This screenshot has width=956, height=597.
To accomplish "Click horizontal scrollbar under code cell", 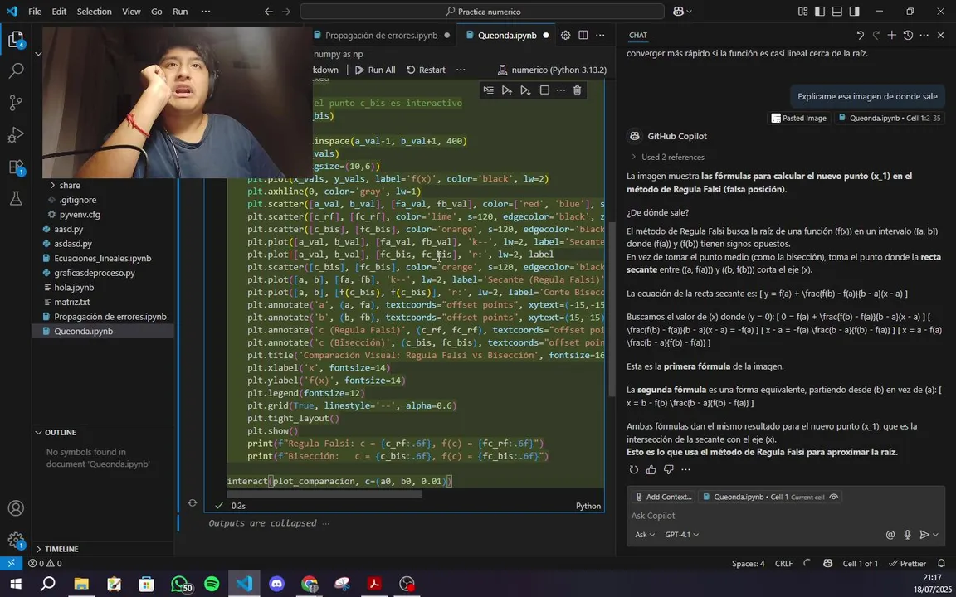I will coord(324,494).
